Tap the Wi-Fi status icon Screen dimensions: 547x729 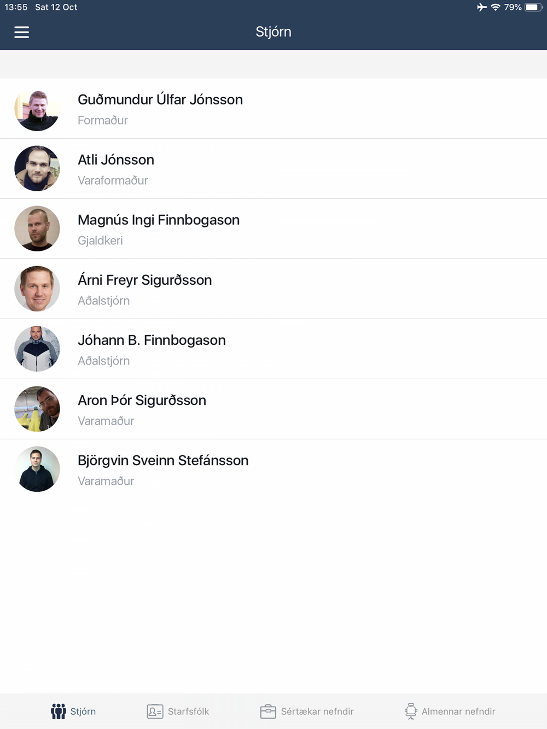[496, 7]
